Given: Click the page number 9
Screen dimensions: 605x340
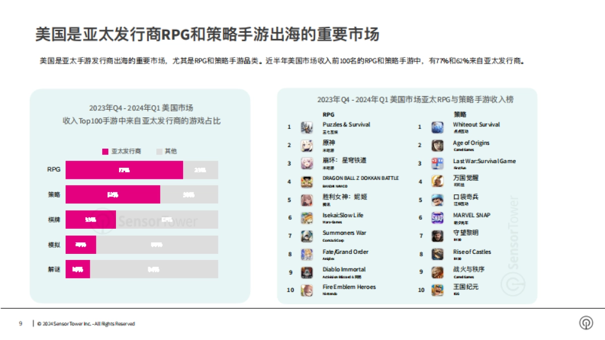Looking at the screenshot, I should click(19, 324).
